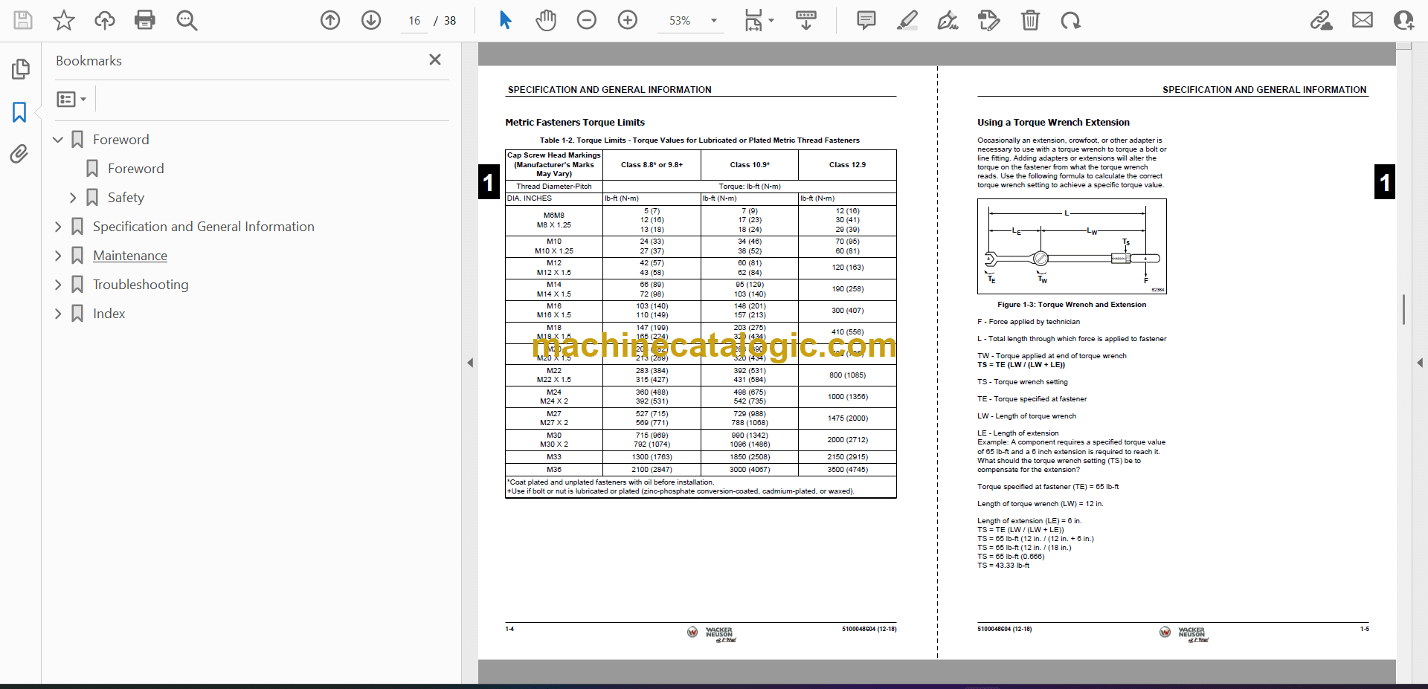Activate the selection arrow tool

coord(505,20)
